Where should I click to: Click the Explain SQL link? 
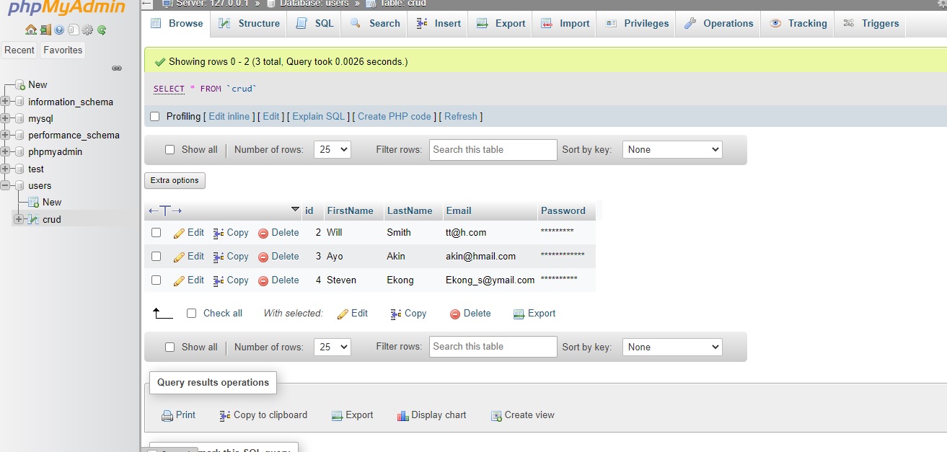[319, 116]
